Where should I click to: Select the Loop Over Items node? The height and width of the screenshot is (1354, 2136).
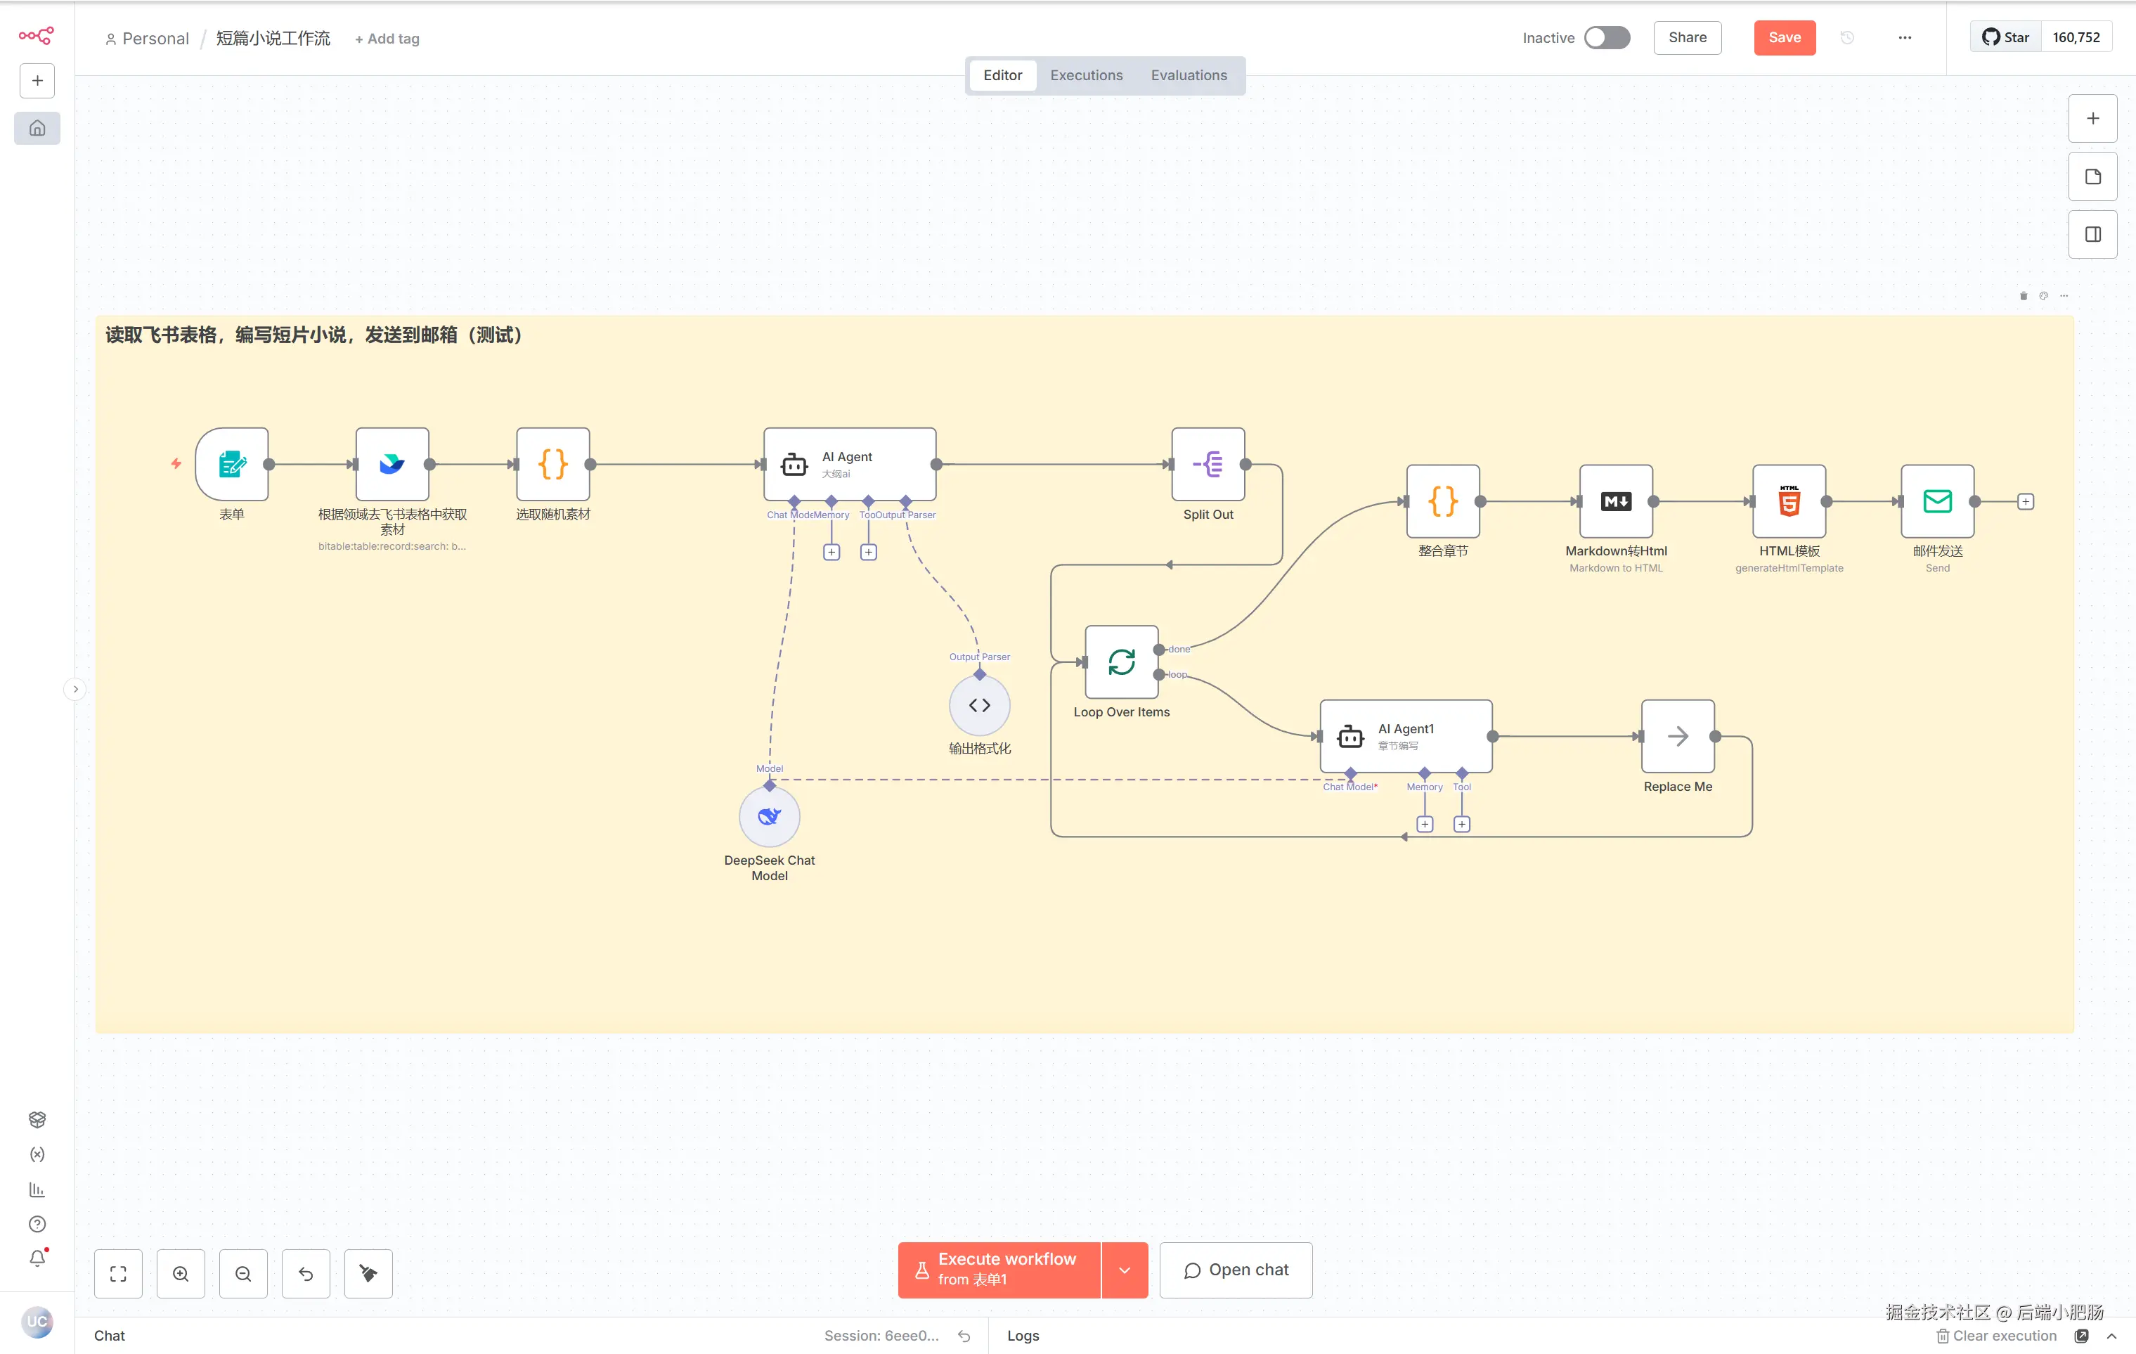click(1121, 662)
